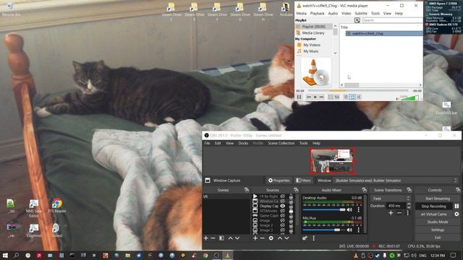This screenshot has height=260, width=463.
Task: Click the Title column header in VLC
Action: click(x=344, y=27)
